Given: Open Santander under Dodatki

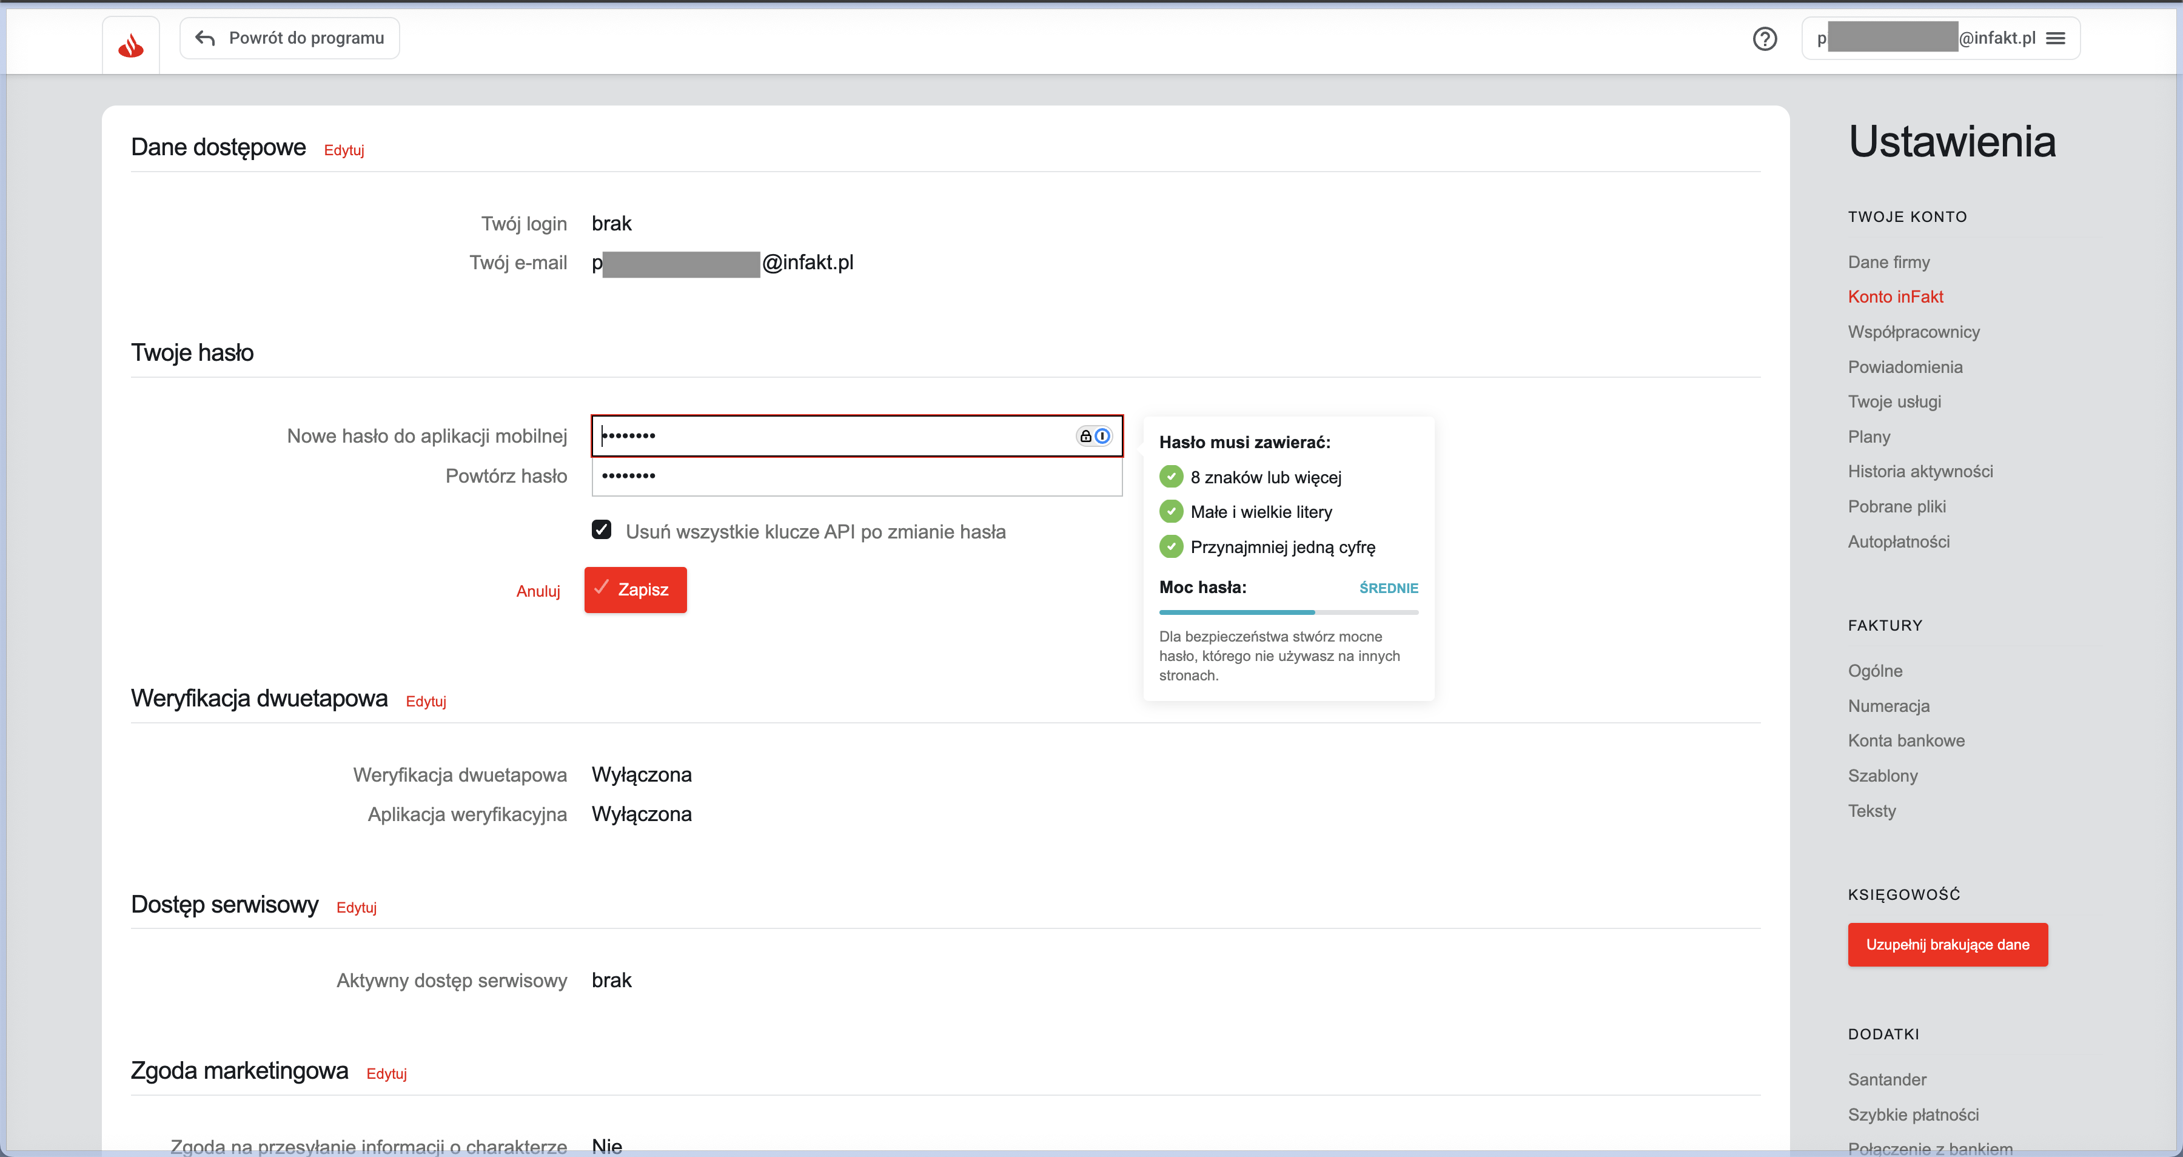Looking at the screenshot, I should click(1887, 1079).
